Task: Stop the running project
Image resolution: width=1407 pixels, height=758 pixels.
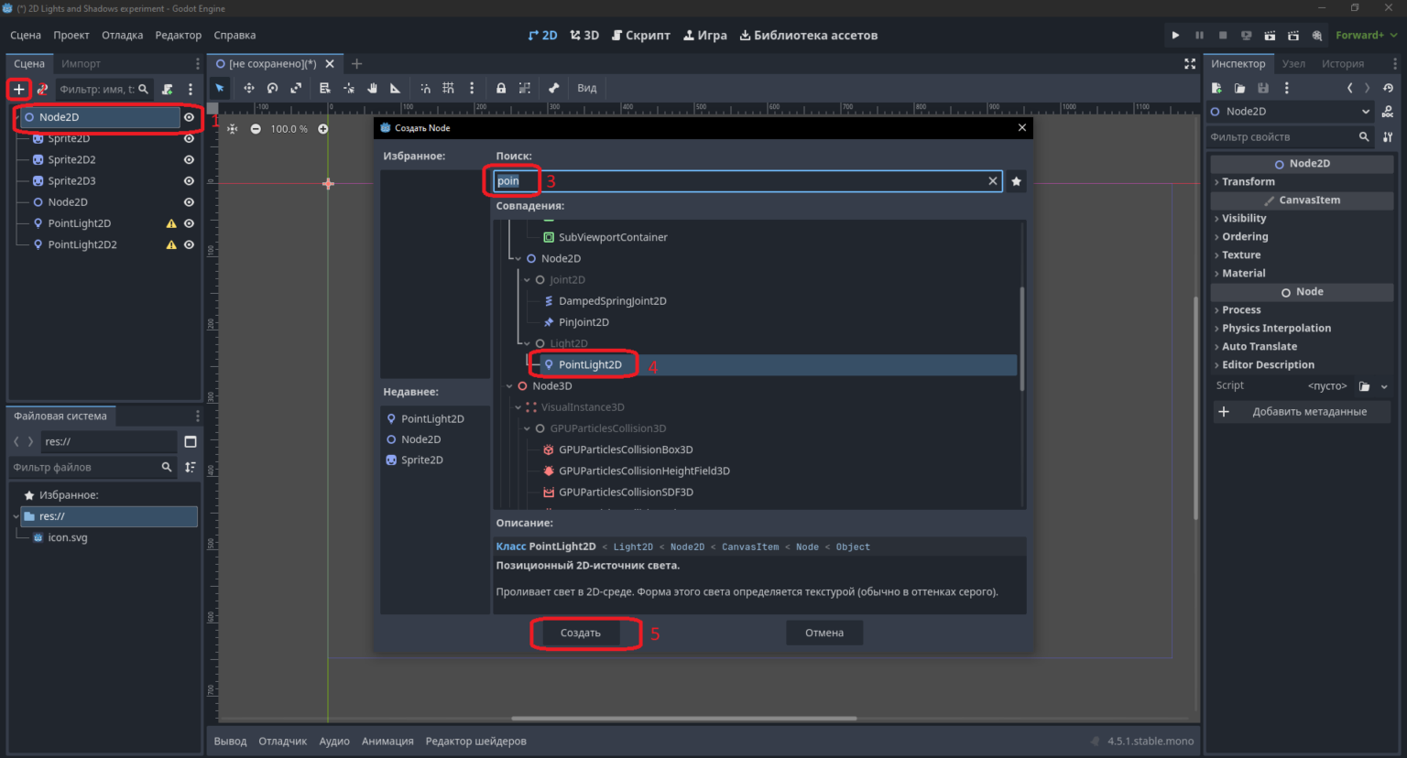Action: click(x=1223, y=35)
